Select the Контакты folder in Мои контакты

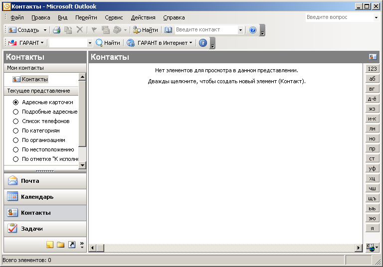[30, 79]
